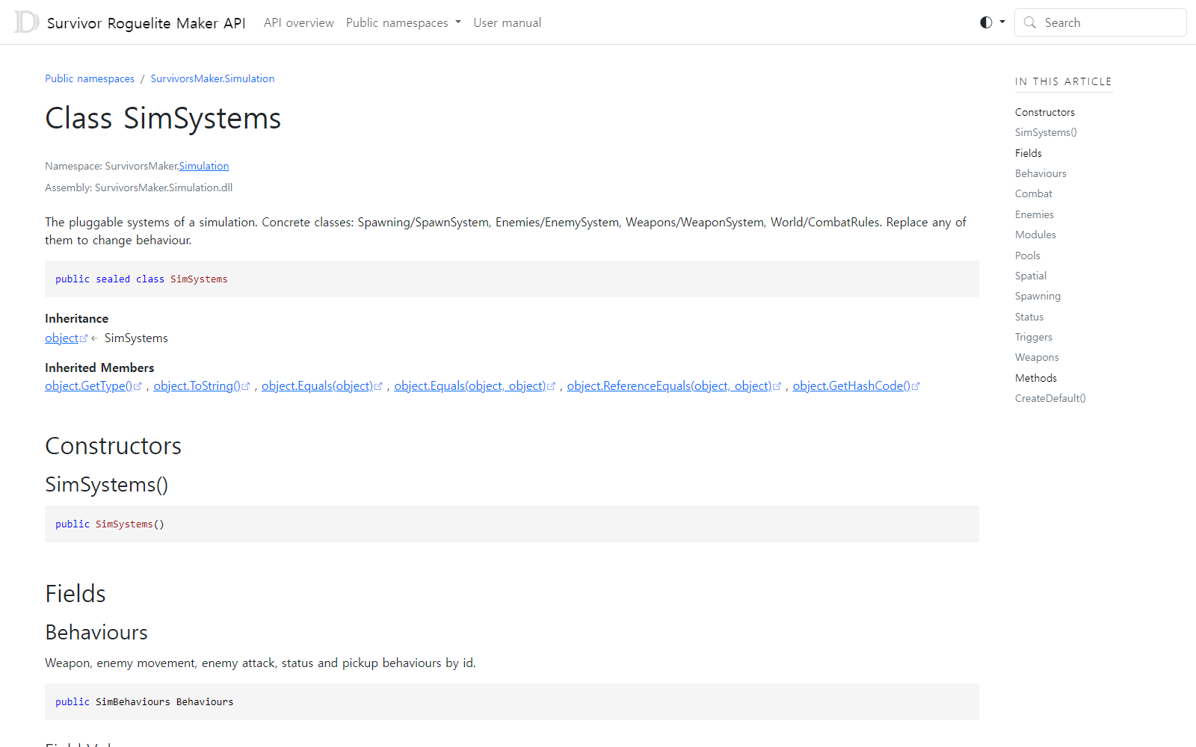Click the Behaviours field heading

[96, 632]
